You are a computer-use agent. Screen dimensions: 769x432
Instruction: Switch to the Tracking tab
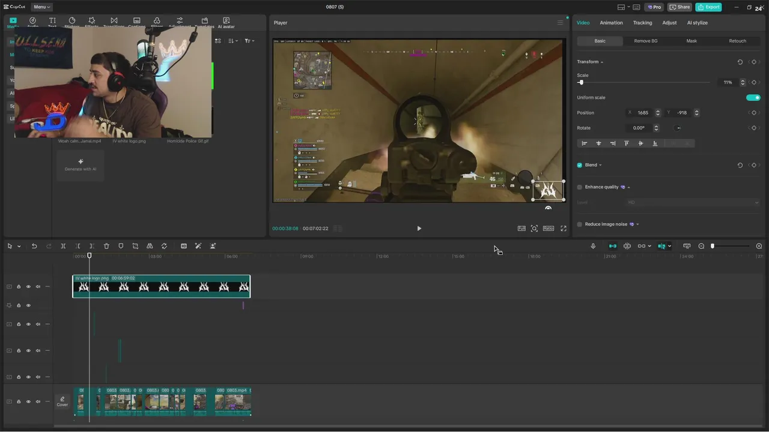[642, 23]
